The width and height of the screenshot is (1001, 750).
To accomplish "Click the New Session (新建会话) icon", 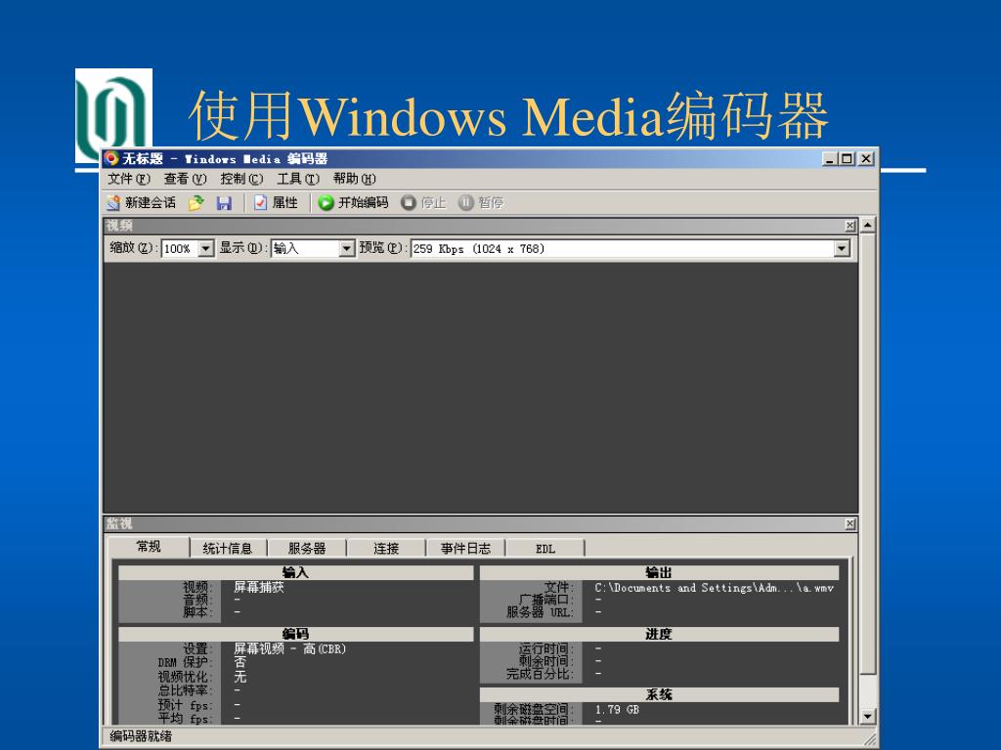I will coord(113,203).
